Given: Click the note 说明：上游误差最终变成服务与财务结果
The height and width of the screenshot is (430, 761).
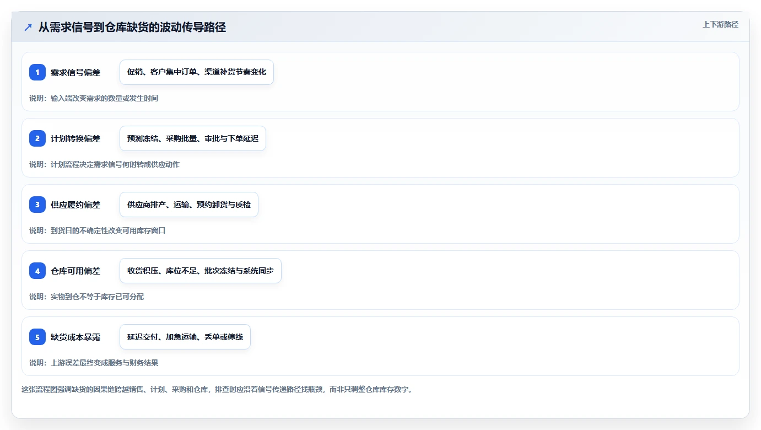Looking at the screenshot, I should (x=94, y=363).
